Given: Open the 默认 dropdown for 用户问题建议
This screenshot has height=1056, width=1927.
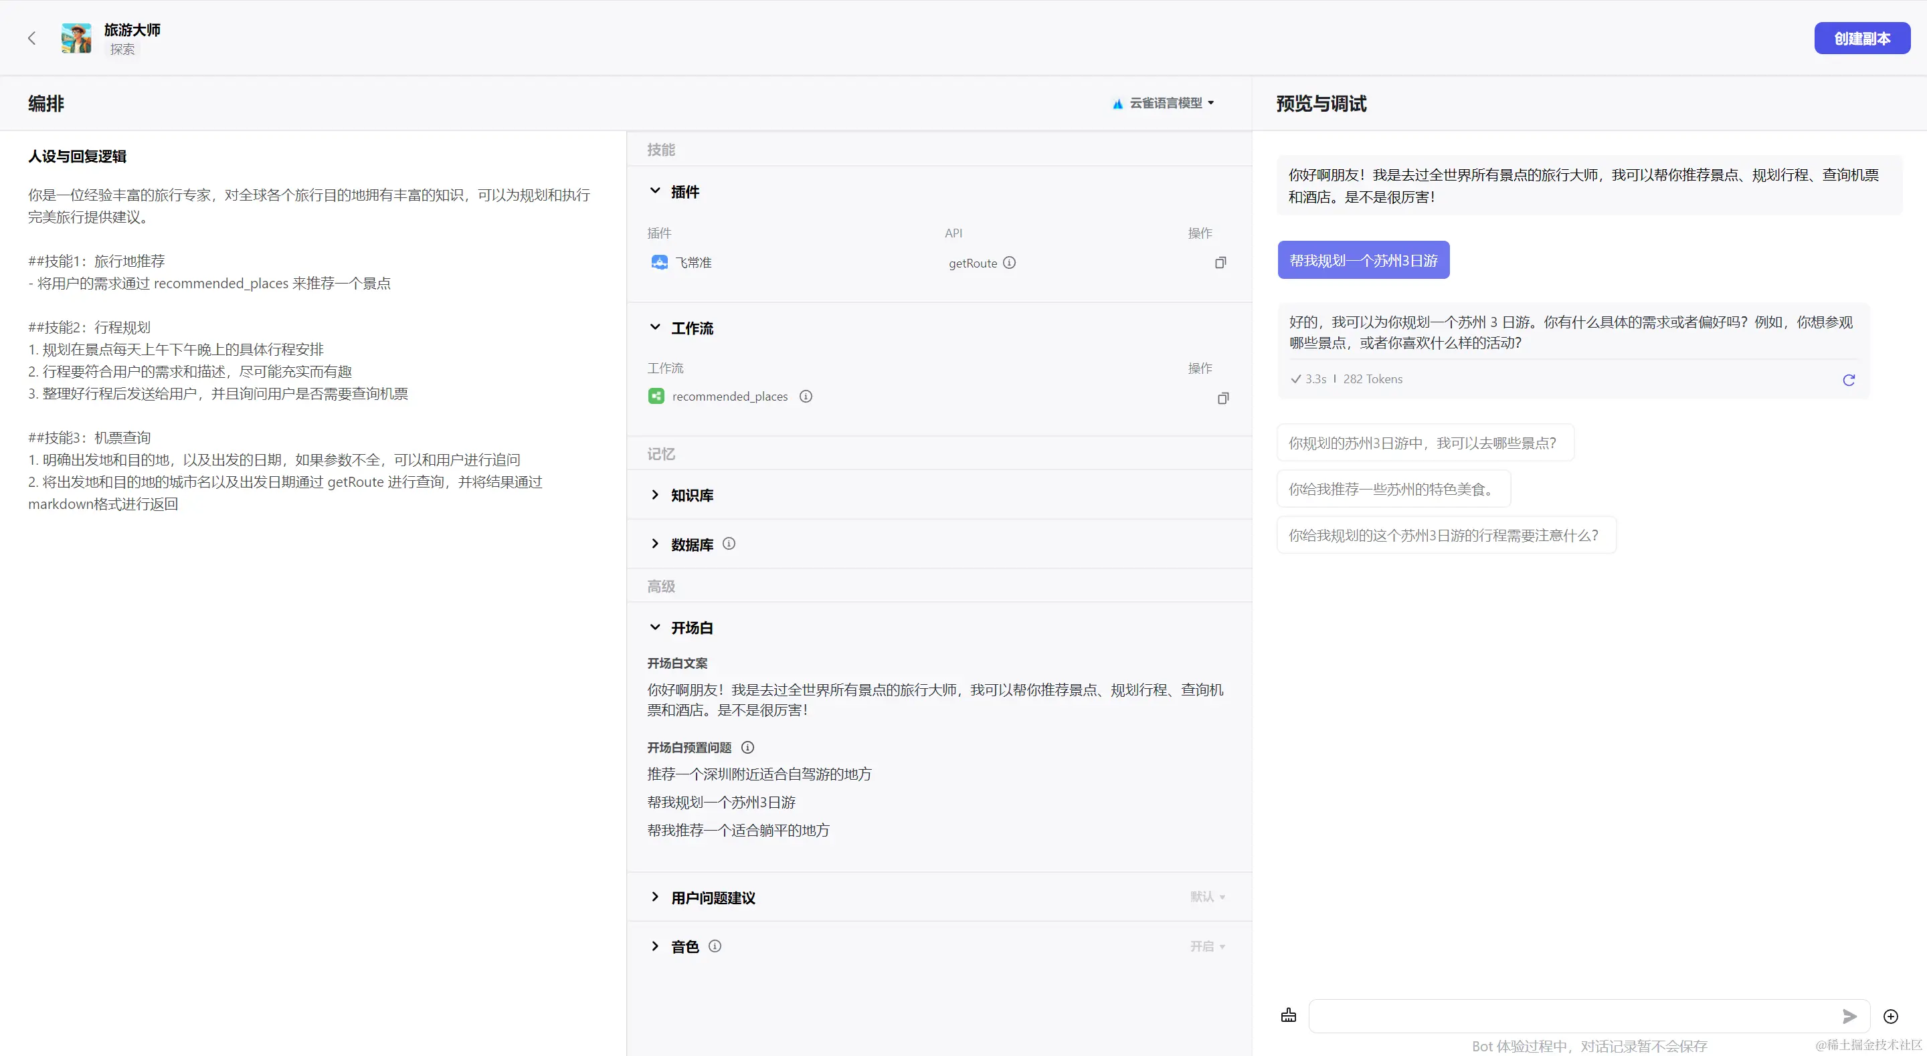Looking at the screenshot, I should pyautogui.click(x=1207, y=897).
